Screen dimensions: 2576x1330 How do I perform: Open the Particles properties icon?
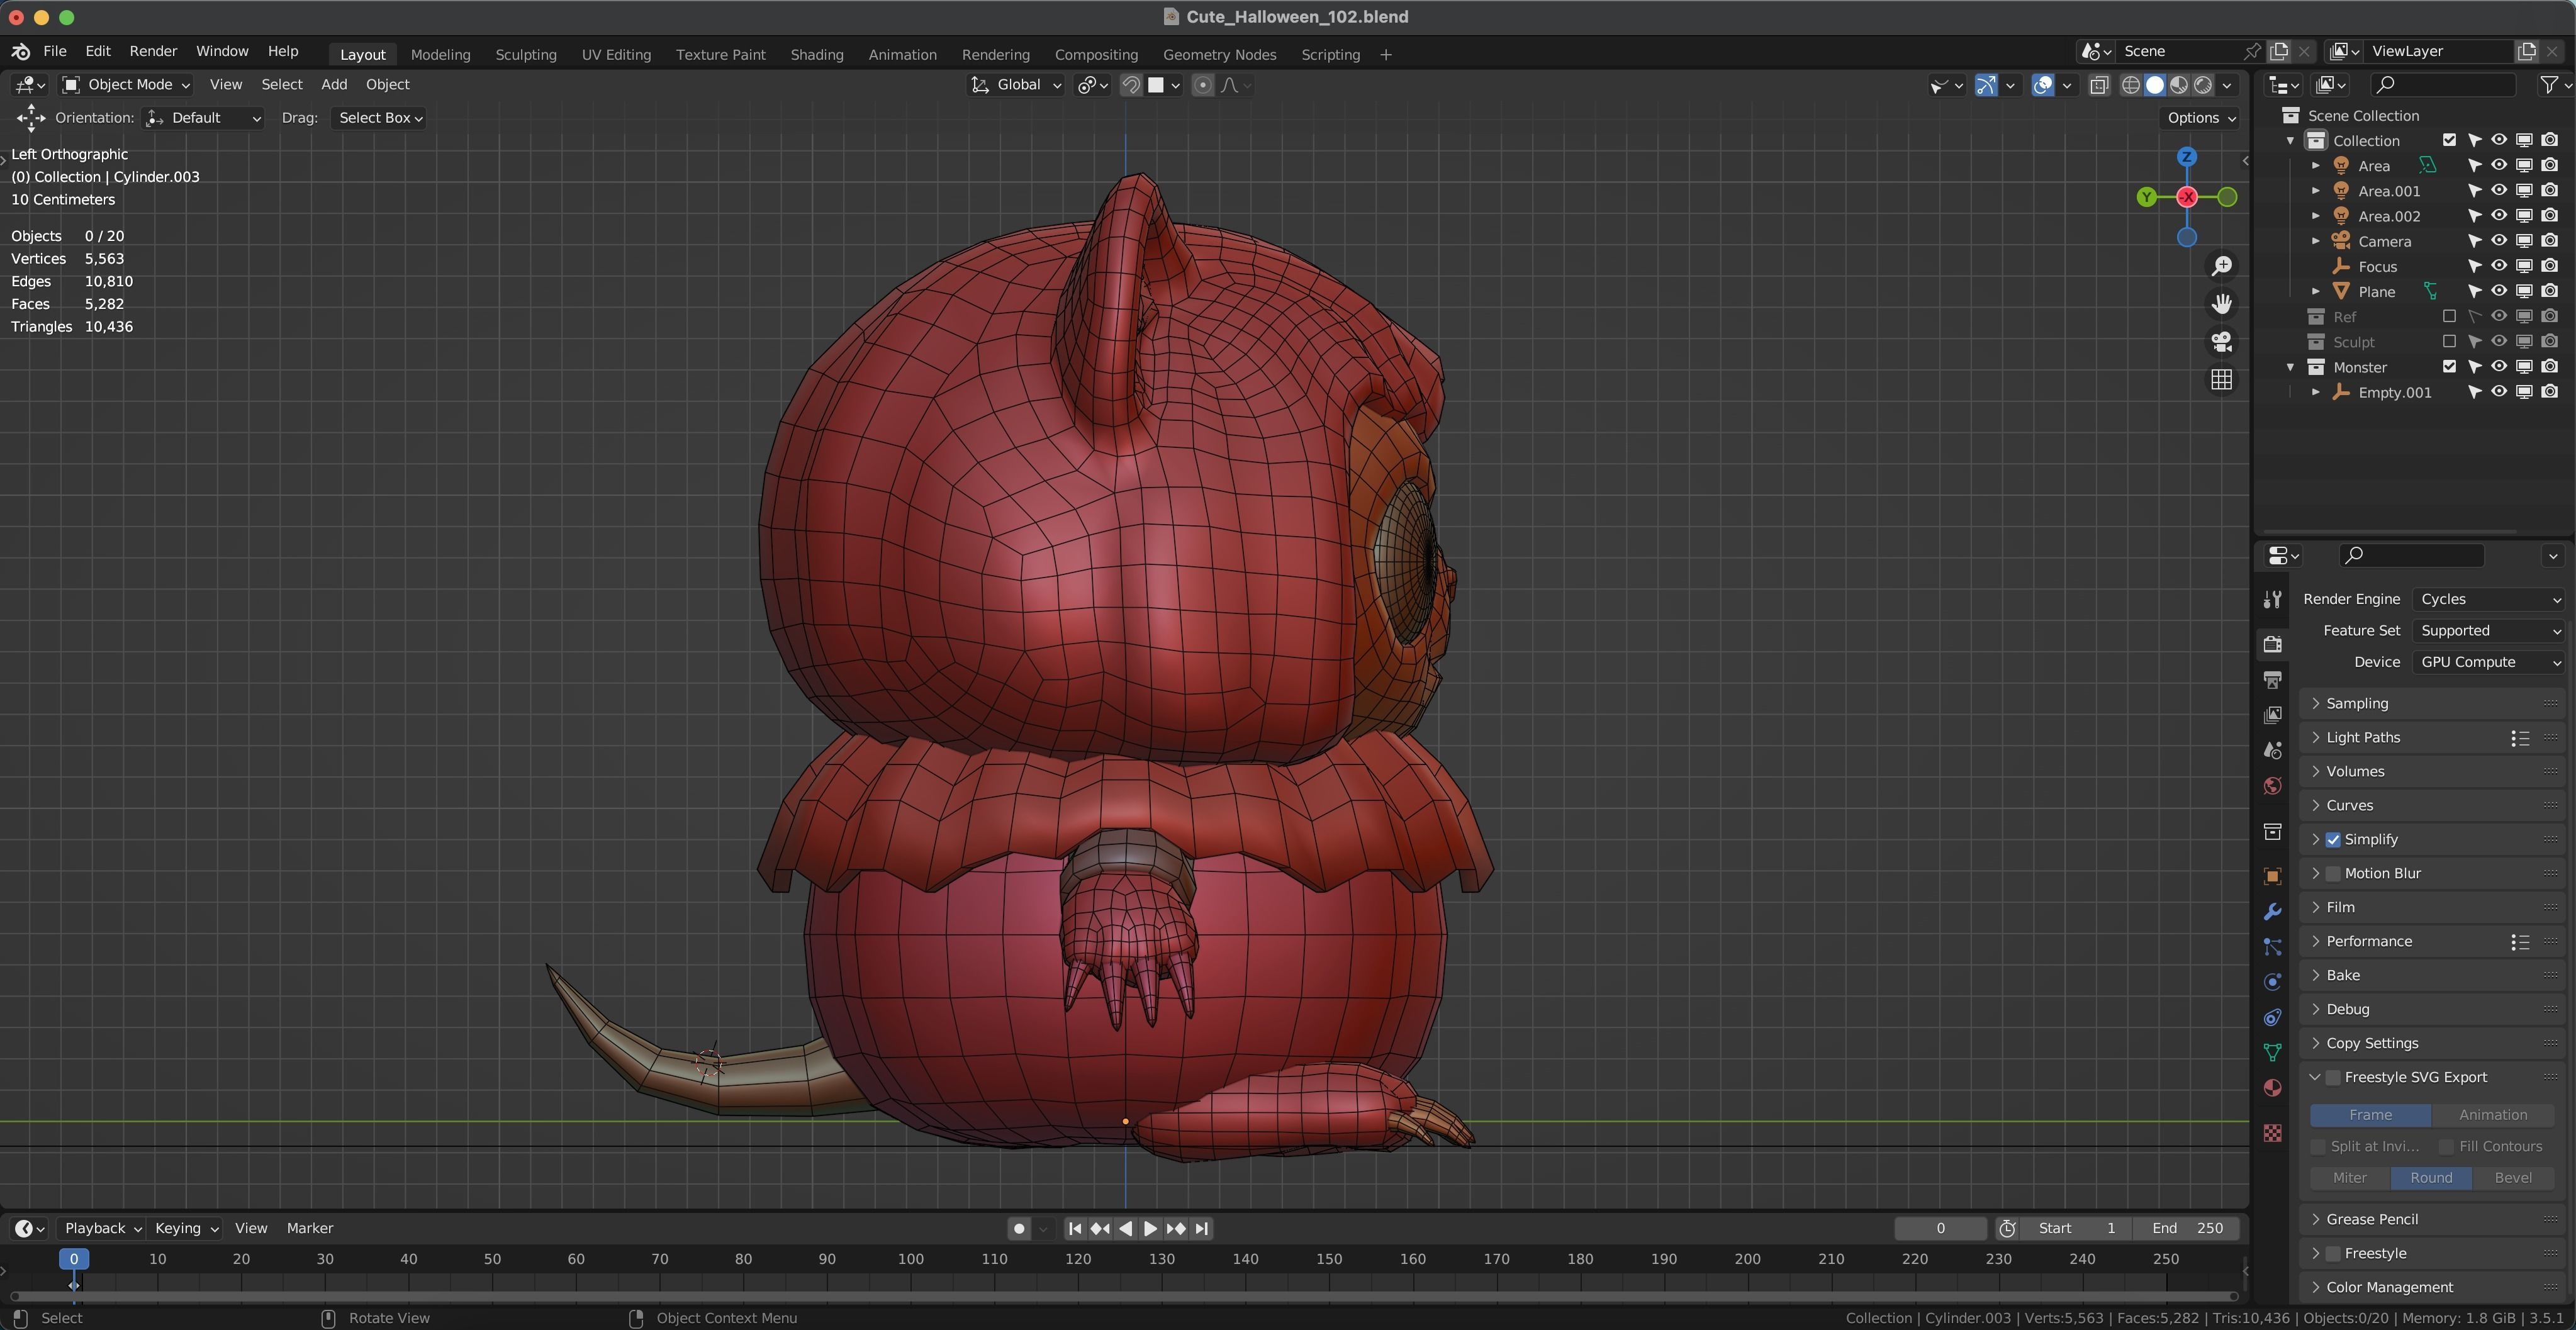pyautogui.click(x=2272, y=947)
